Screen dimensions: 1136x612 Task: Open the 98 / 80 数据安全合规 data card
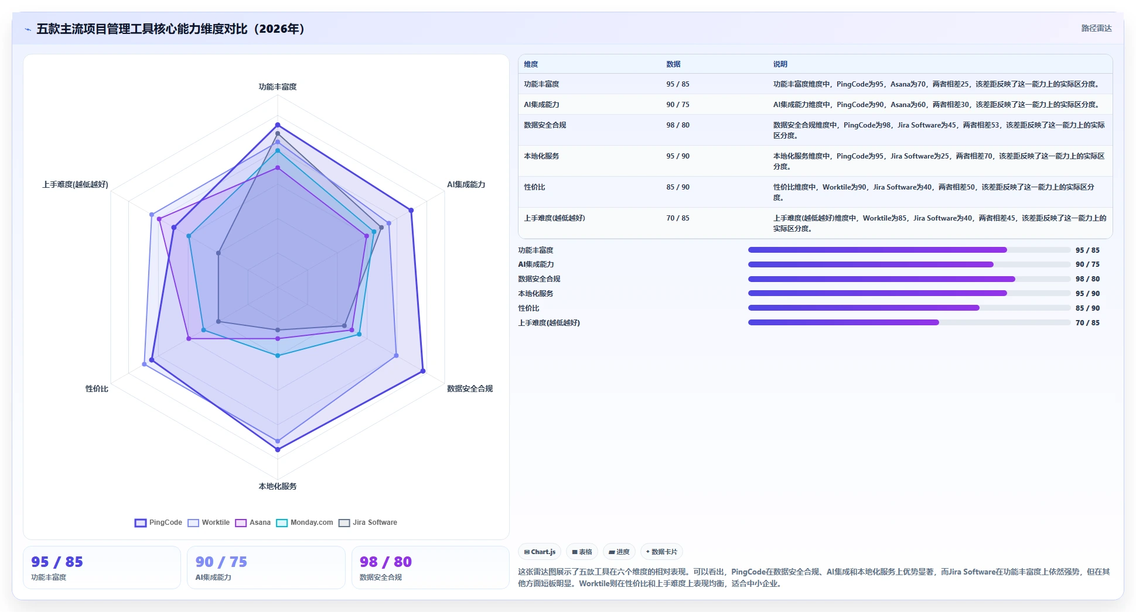(x=431, y=568)
